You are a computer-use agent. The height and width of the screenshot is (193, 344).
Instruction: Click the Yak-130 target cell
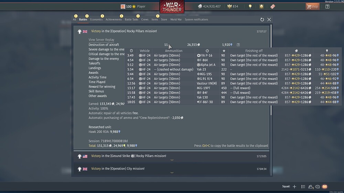(x=202, y=97)
